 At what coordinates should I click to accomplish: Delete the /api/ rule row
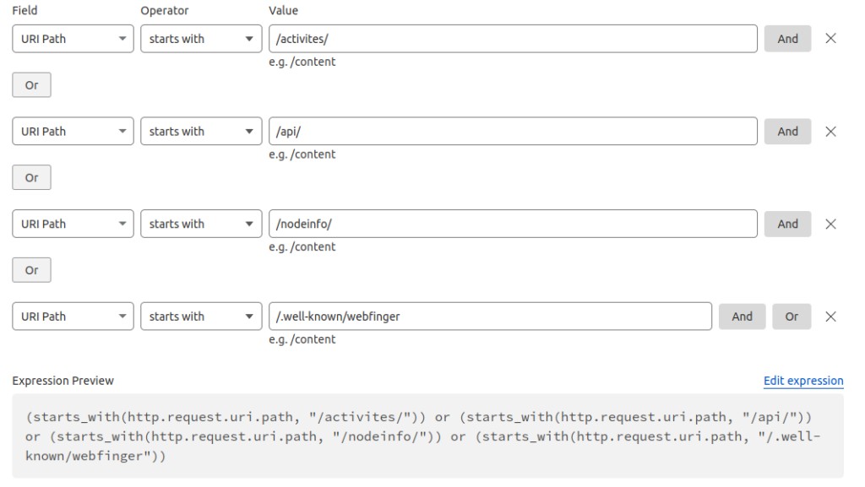pos(830,132)
